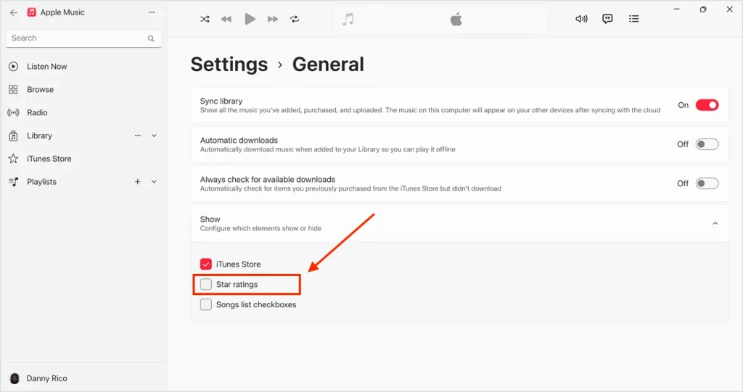Image resolution: width=743 pixels, height=392 pixels.
Task: Open Browse in the sidebar
Action: (41, 89)
